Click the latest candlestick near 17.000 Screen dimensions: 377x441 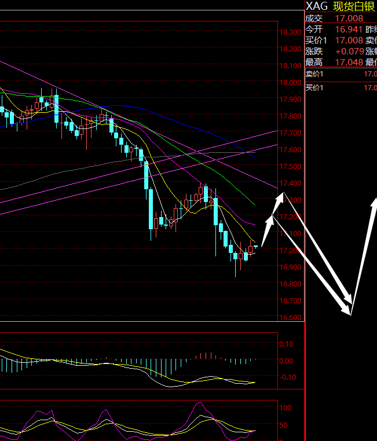tap(255, 247)
